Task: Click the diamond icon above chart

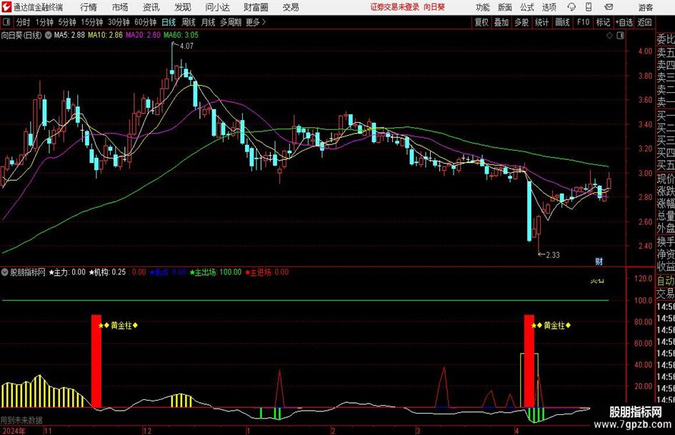Action: click(609, 36)
